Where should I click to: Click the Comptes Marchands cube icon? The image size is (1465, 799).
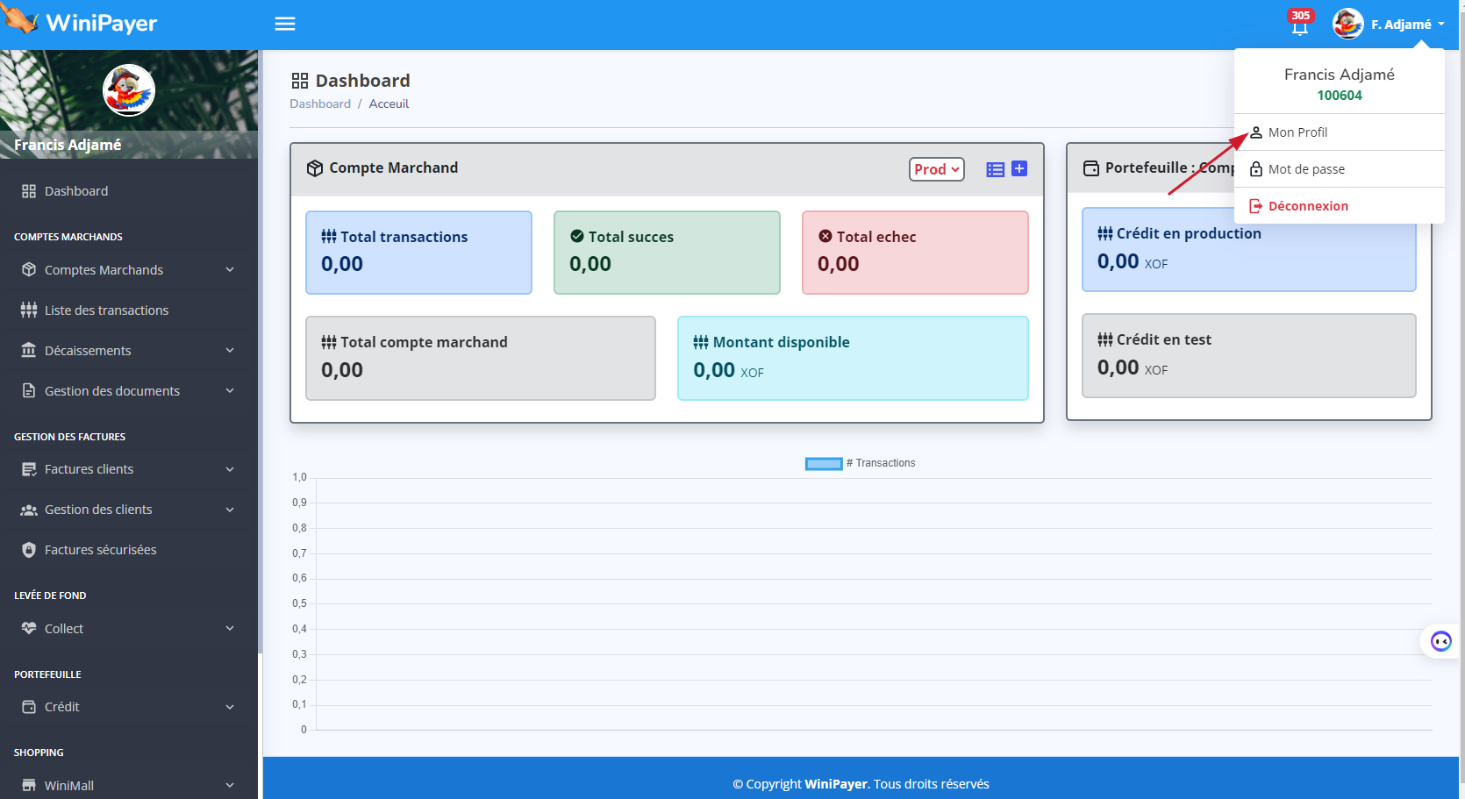(29, 270)
